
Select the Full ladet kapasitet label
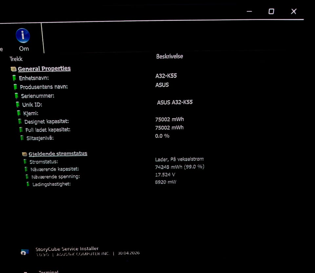(48, 130)
